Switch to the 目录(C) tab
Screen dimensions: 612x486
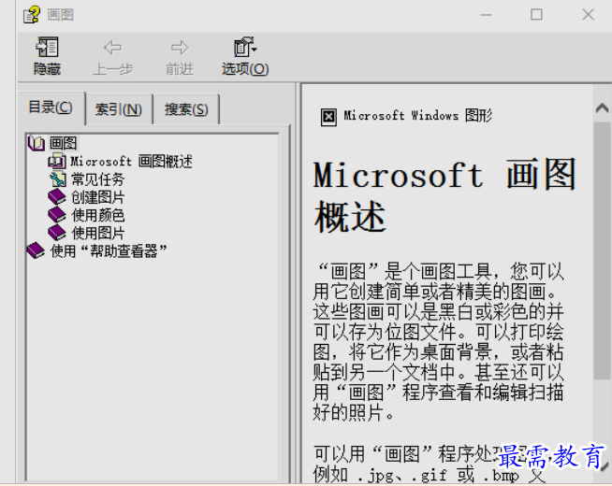click(51, 107)
